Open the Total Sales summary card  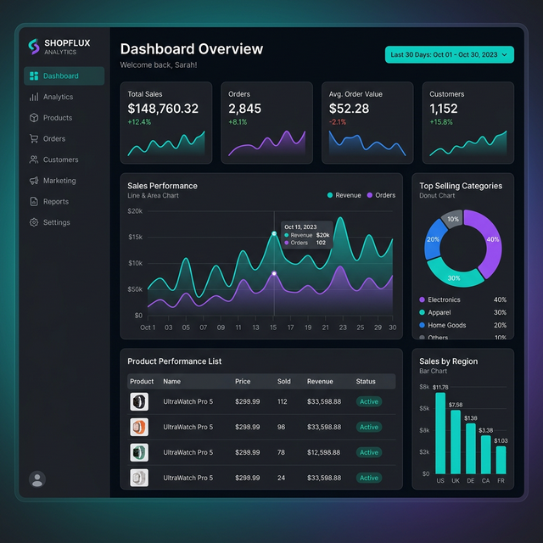point(166,122)
